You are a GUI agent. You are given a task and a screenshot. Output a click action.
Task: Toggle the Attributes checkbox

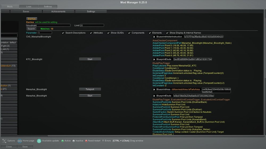click(91, 33)
